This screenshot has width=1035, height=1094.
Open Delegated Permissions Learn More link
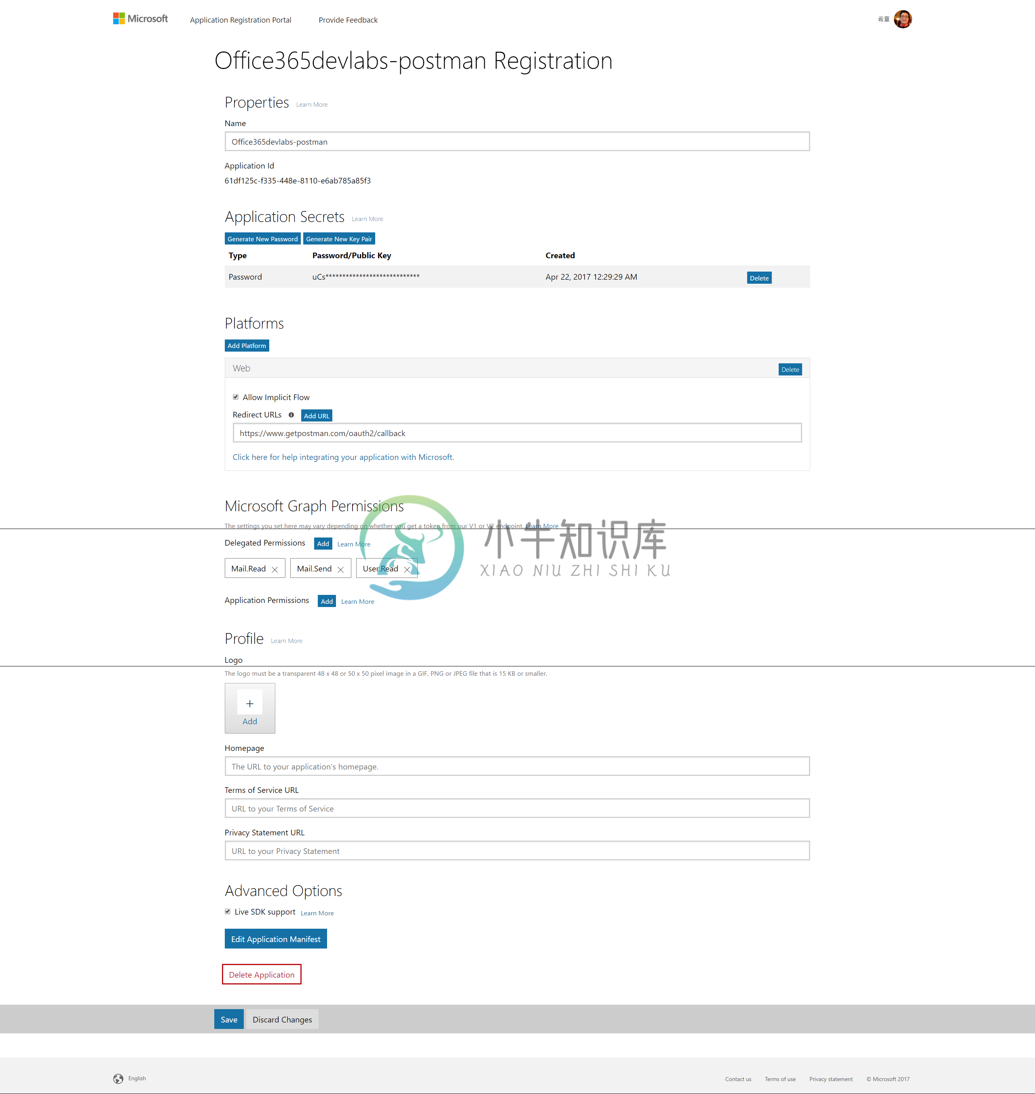tap(354, 544)
